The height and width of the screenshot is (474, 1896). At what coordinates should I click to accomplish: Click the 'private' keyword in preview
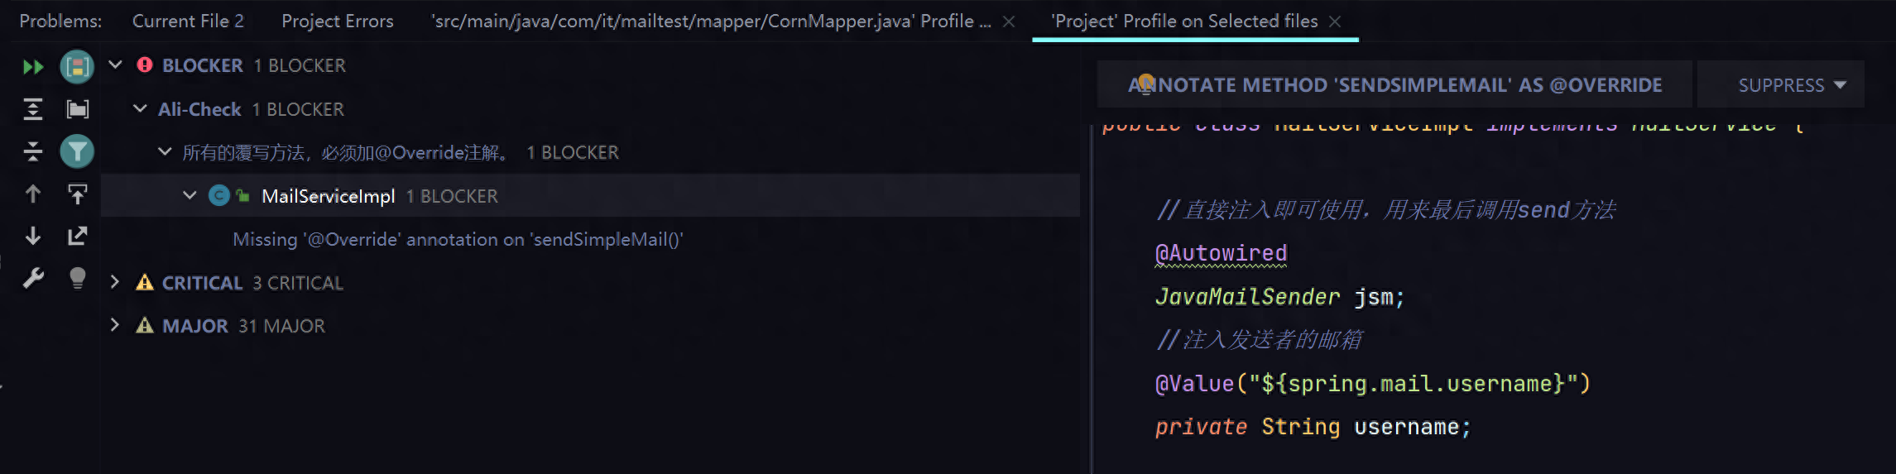(1201, 427)
